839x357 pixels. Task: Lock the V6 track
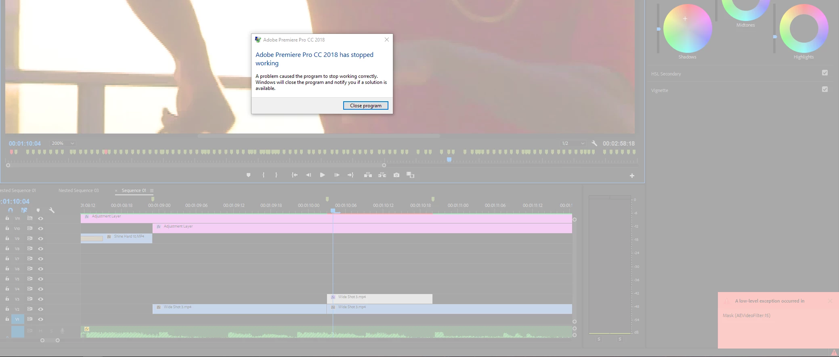point(7,268)
